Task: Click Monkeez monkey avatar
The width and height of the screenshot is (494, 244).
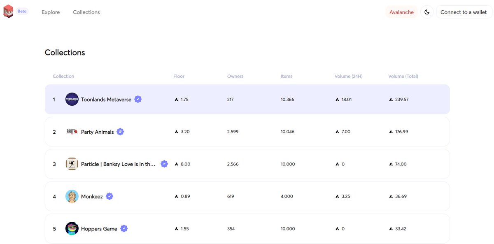Action: (72, 196)
